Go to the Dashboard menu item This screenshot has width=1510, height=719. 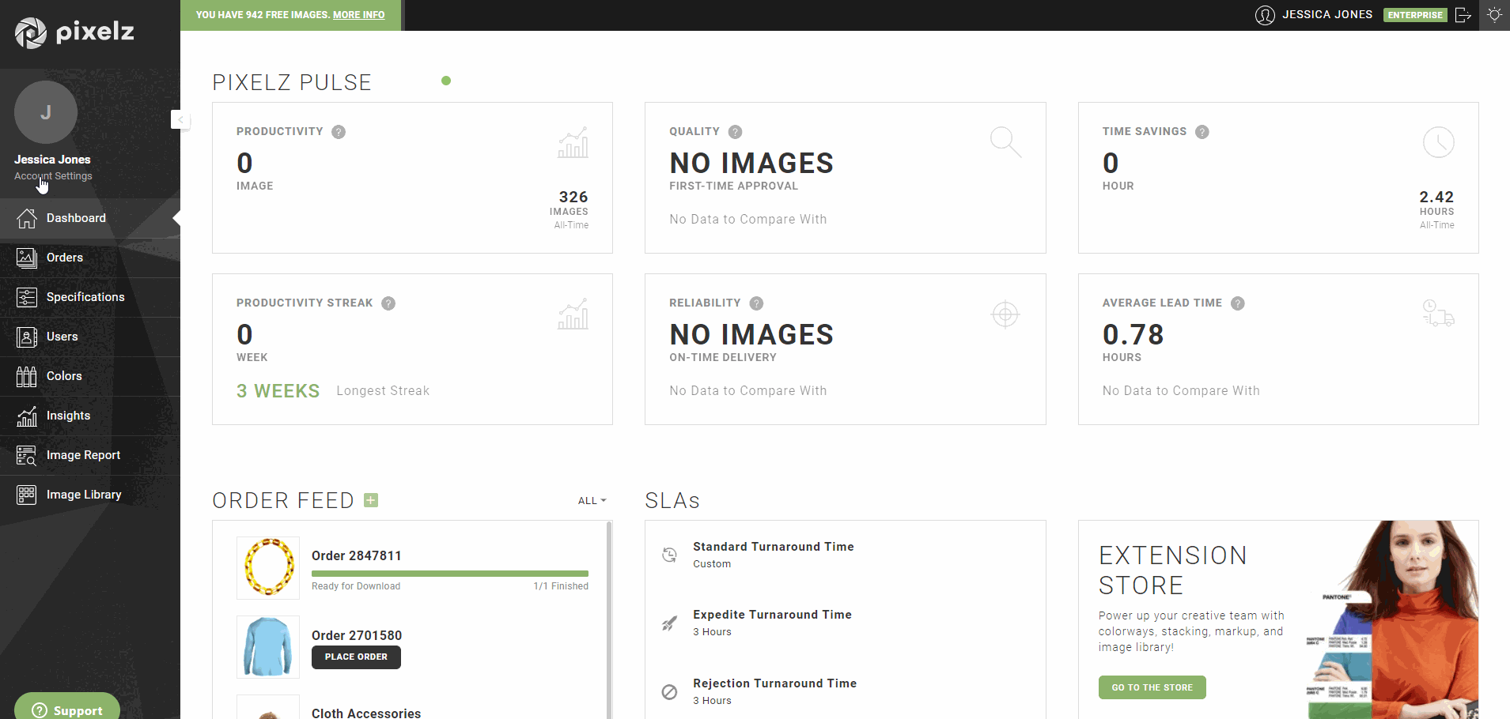point(90,218)
